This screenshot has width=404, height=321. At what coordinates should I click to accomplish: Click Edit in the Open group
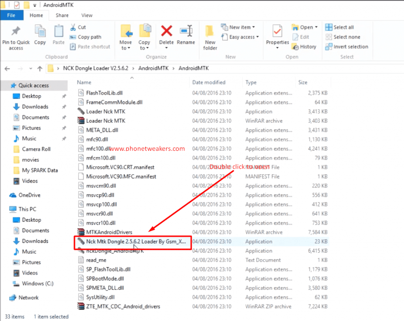[301, 37]
